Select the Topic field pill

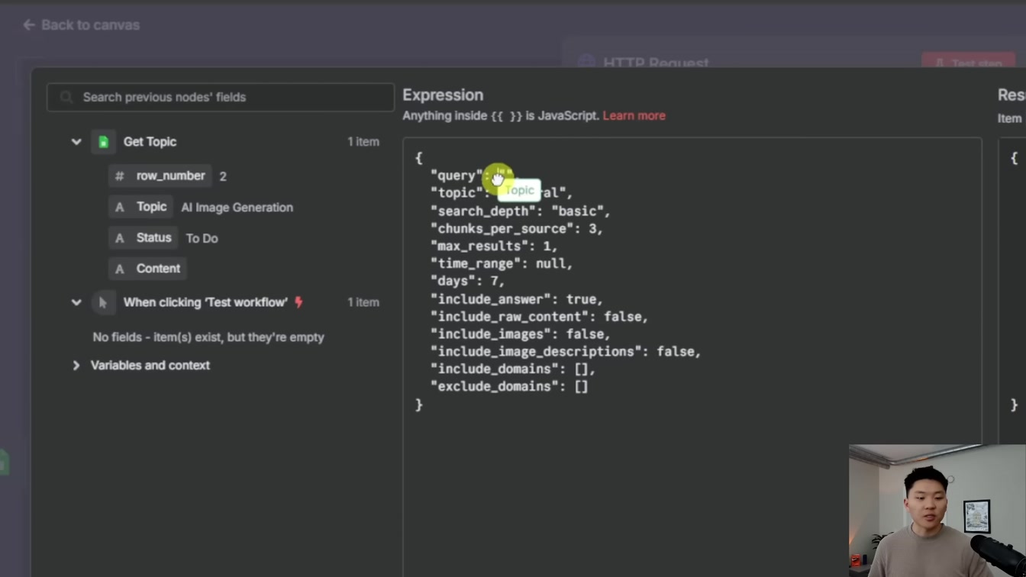tap(140, 207)
